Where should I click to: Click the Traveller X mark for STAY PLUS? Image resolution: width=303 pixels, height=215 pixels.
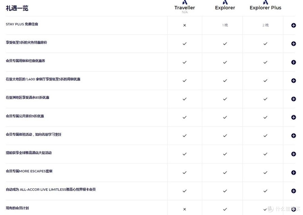pos(184,25)
